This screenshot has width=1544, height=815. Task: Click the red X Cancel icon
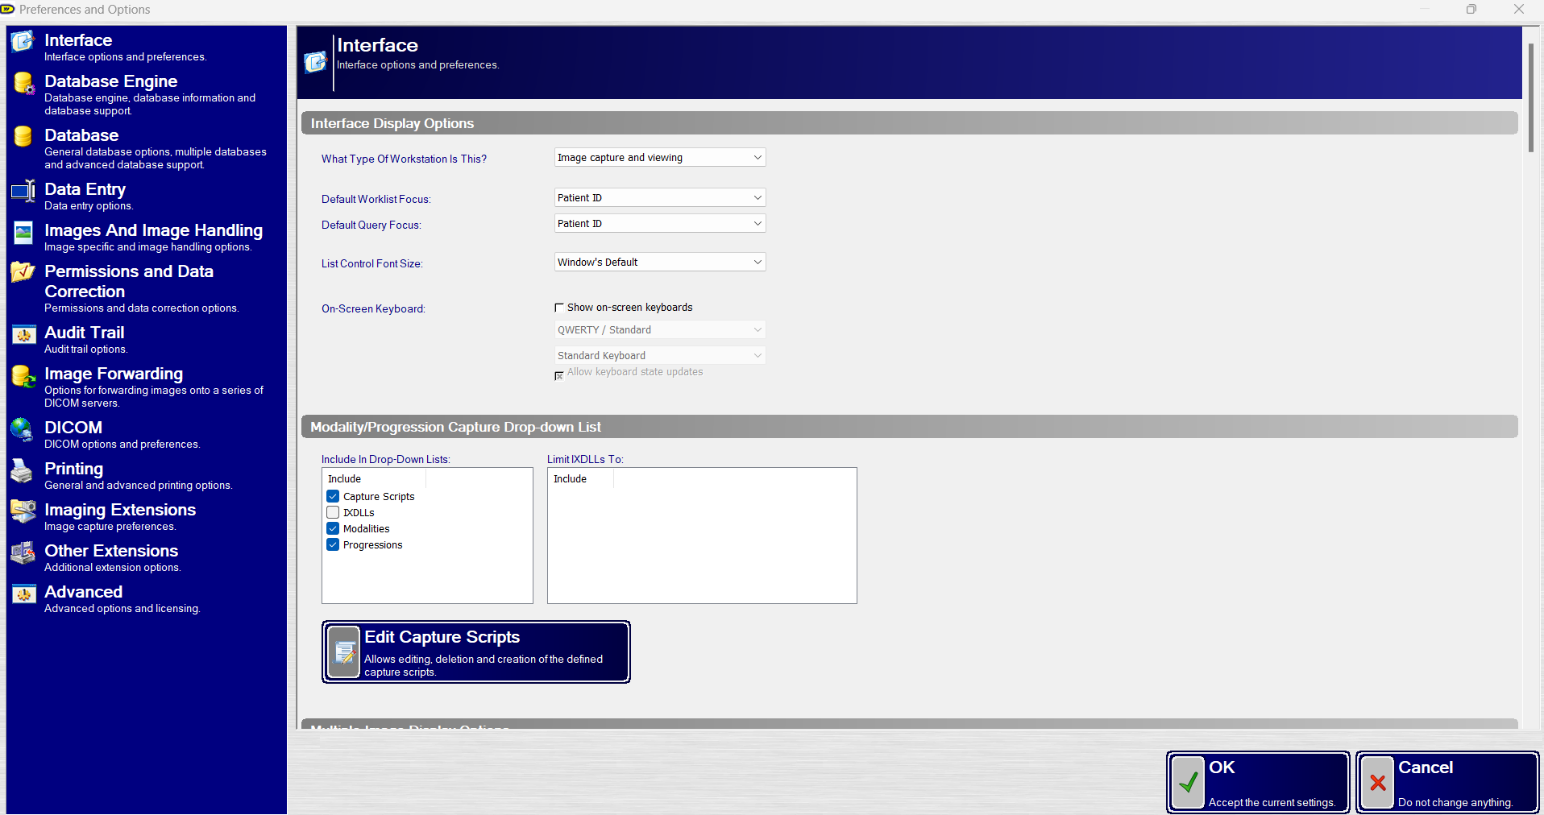(1377, 782)
